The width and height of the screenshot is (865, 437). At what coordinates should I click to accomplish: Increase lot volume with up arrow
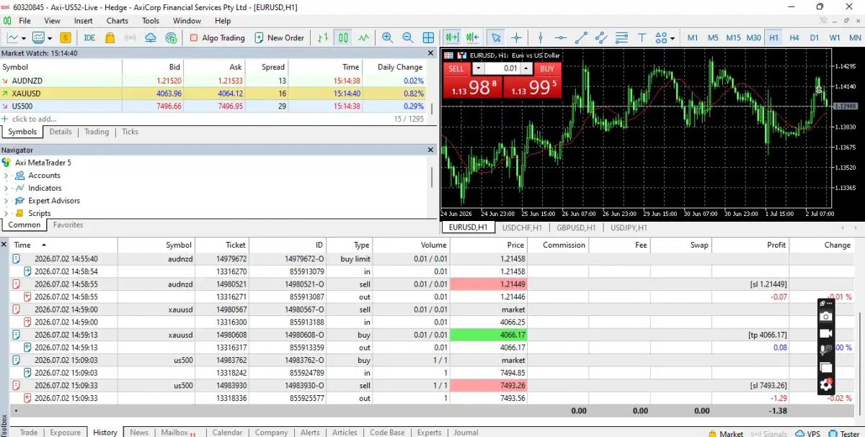point(526,68)
